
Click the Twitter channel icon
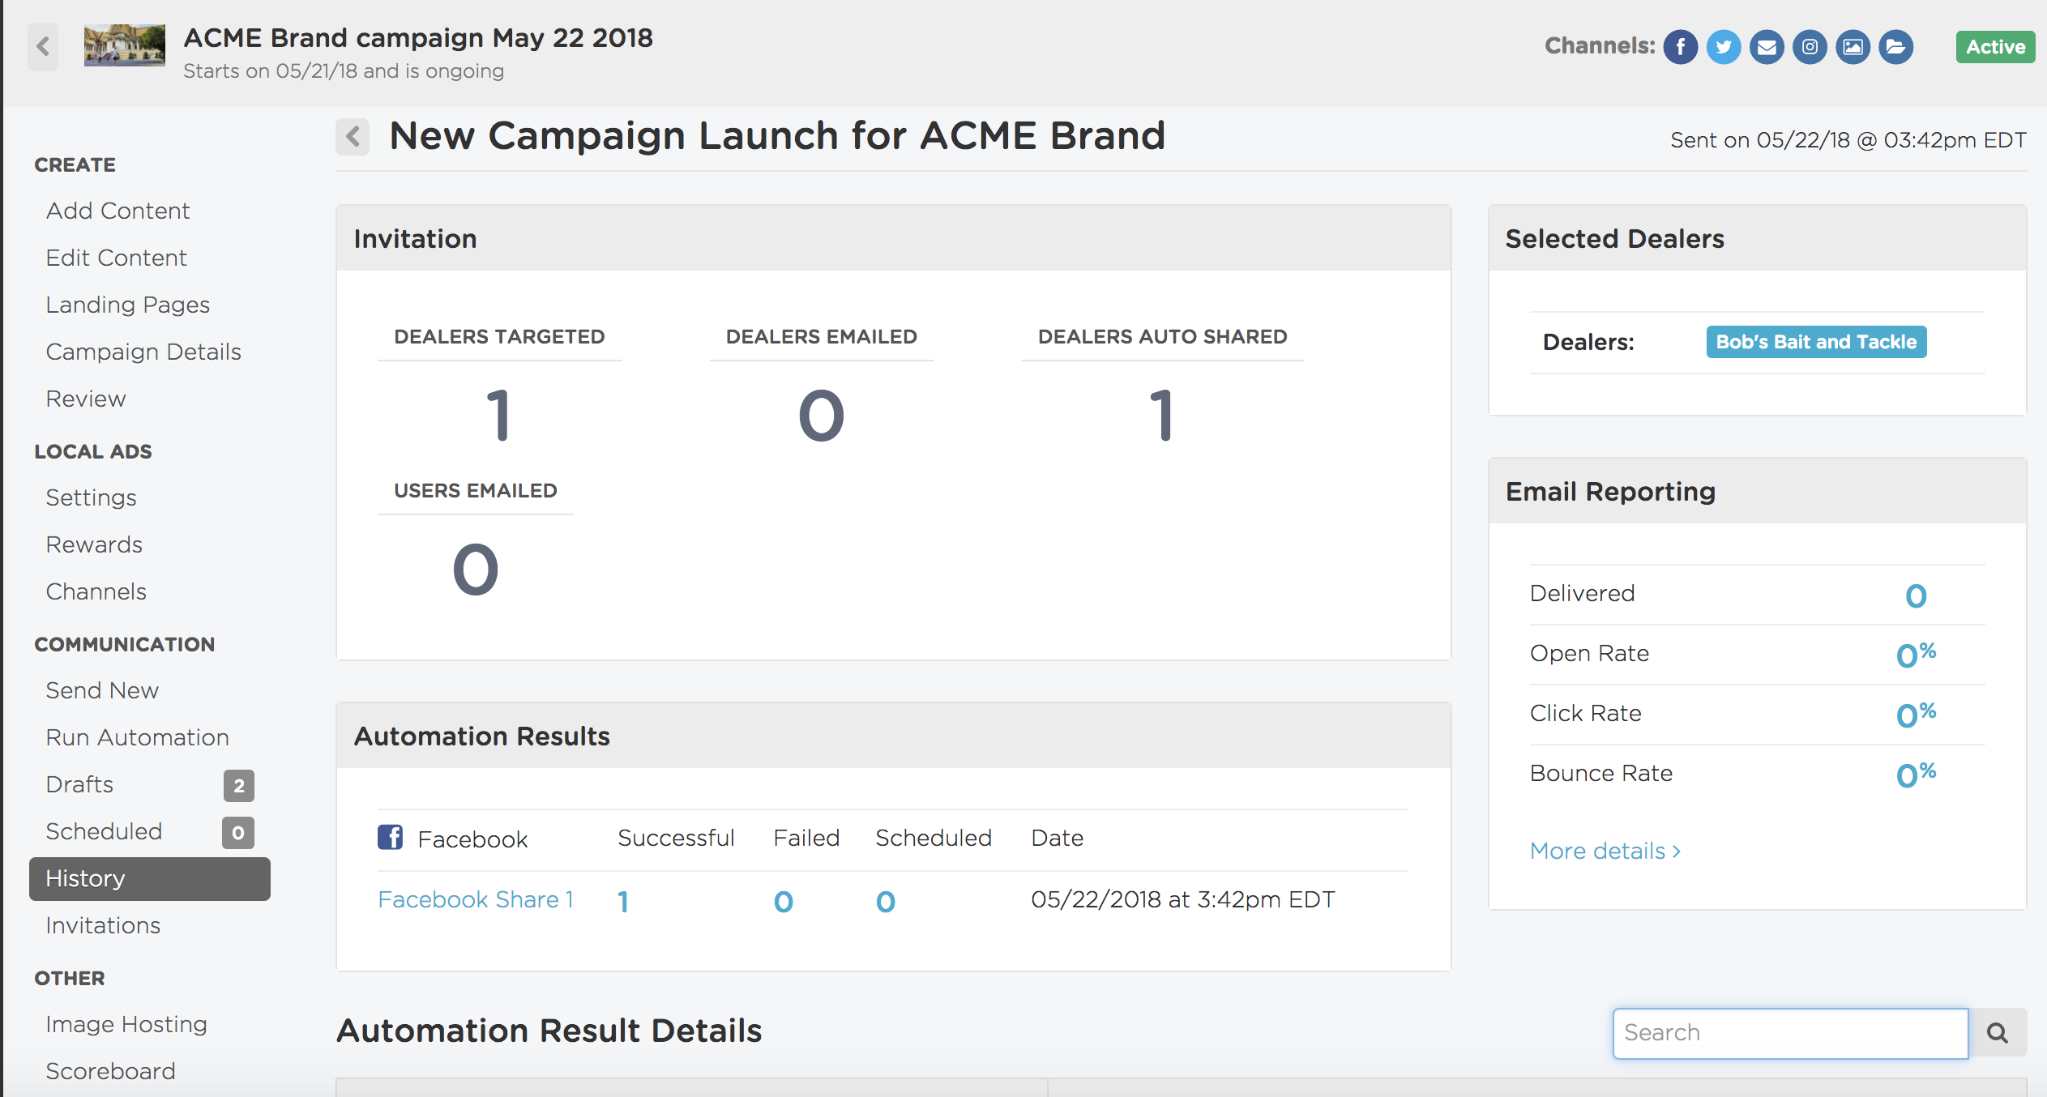pos(1723,47)
